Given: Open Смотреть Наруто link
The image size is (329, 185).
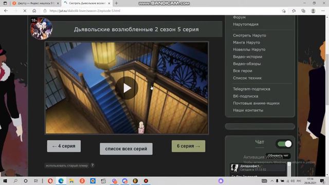Looking at the screenshot, I should coord(249,35).
